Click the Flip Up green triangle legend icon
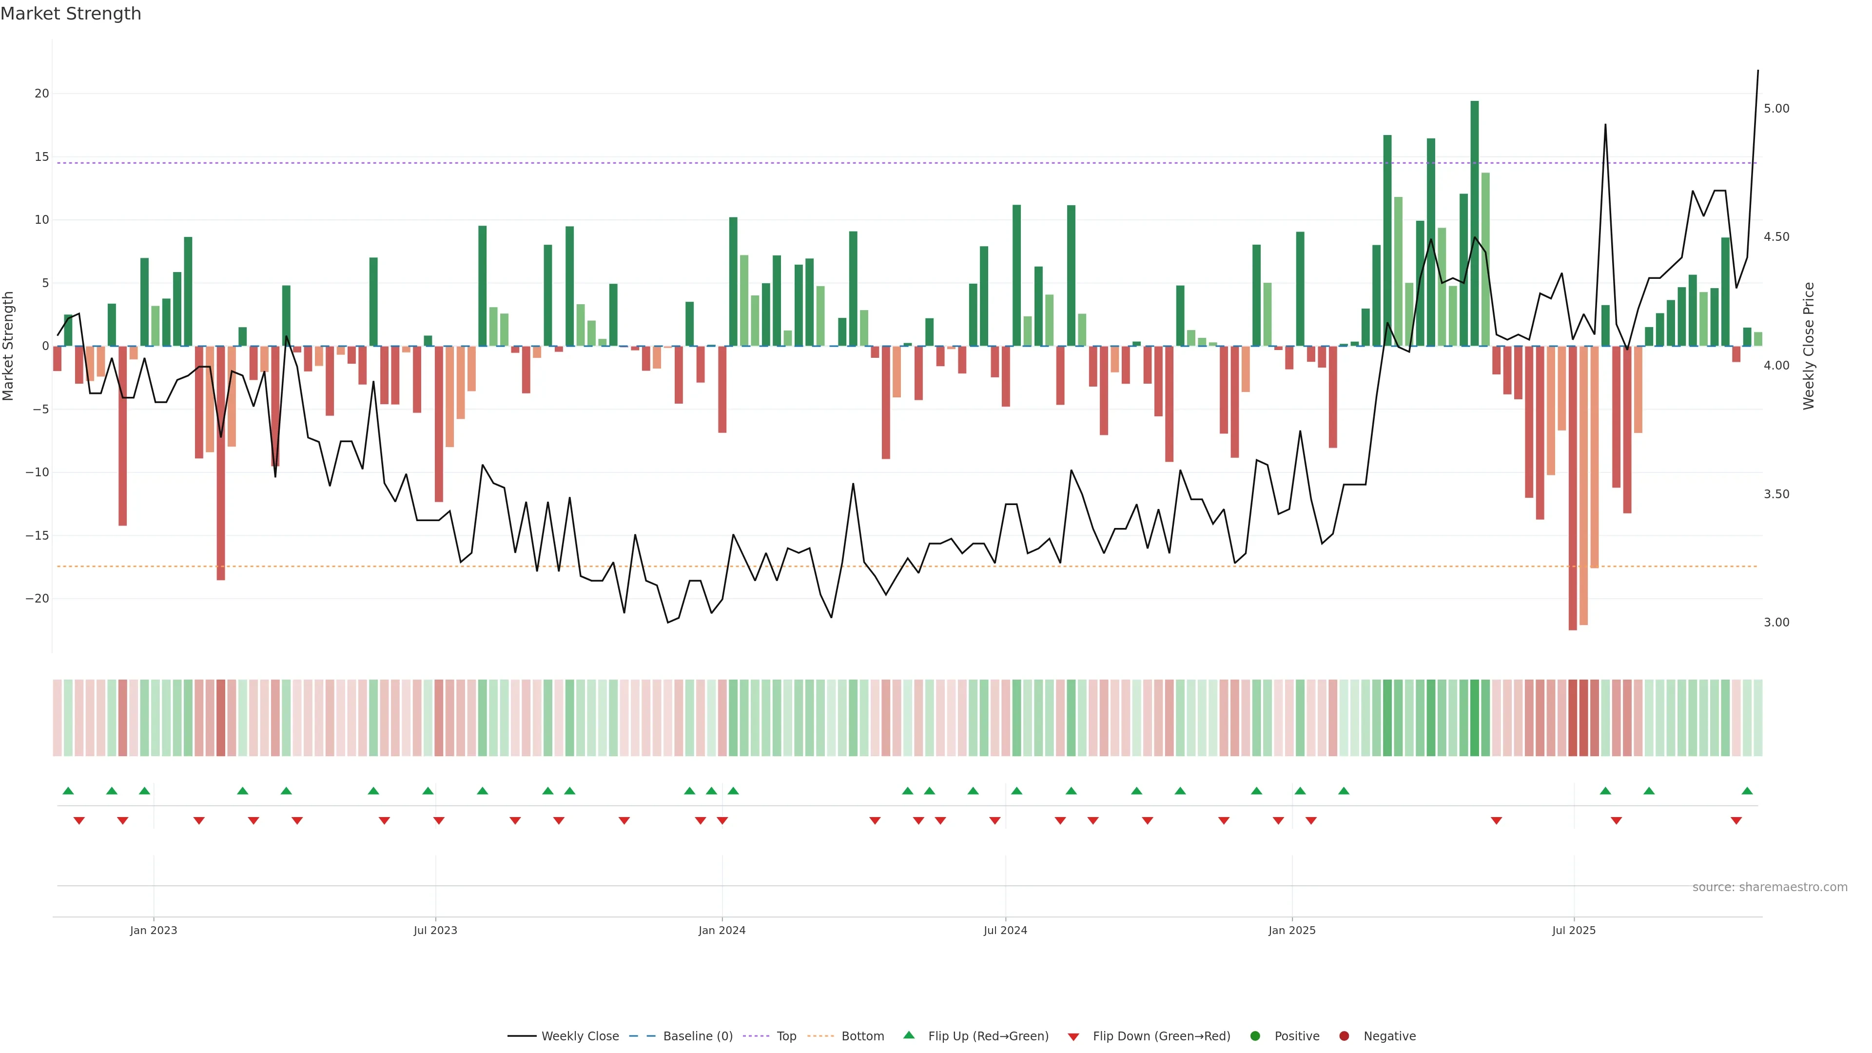Image resolution: width=1872 pixels, height=1053 pixels. (908, 1035)
